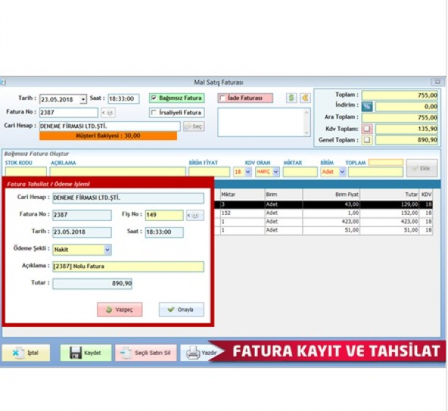This screenshot has height=411, width=448.
Task: Open the Tarih date picker dropdown
Action: 82,99
